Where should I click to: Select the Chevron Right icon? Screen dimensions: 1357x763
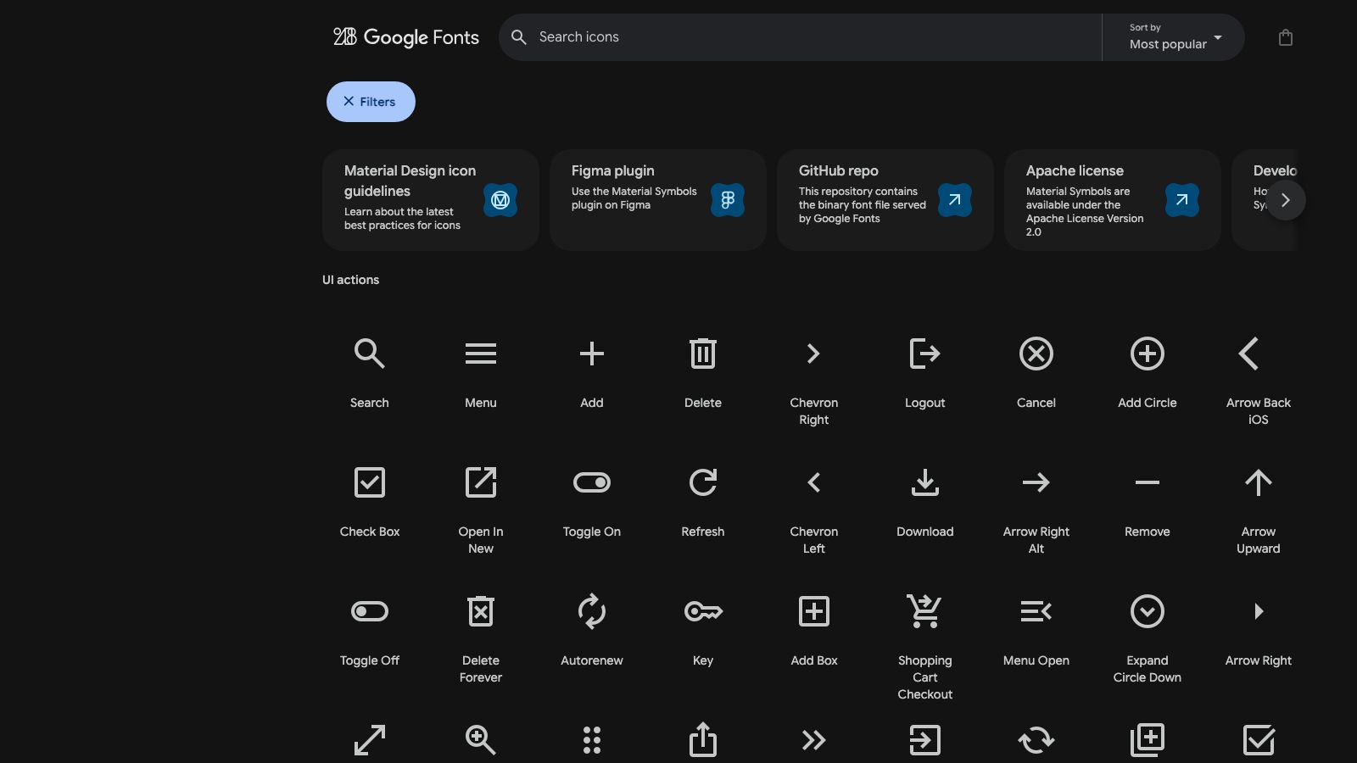click(x=814, y=354)
